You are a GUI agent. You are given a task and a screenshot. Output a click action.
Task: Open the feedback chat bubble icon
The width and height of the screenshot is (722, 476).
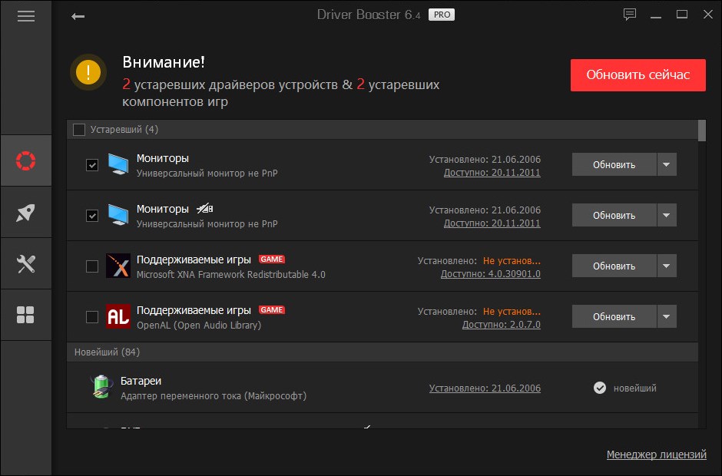click(630, 15)
